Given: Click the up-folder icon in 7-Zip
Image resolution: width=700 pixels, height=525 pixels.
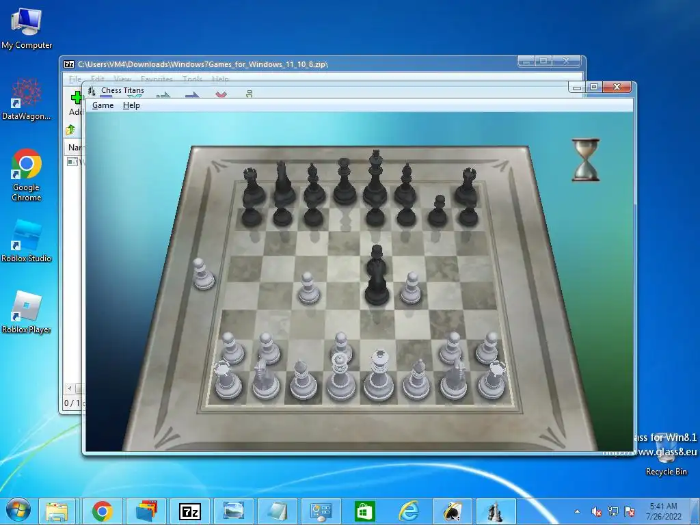Looking at the screenshot, I should [70, 130].
